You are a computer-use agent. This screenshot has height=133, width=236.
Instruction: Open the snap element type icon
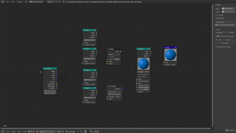click(91, 132)
